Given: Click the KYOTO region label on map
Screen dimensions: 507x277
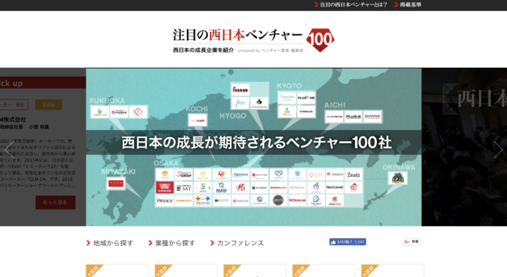Looking at the screenshot, I should pos(289,86).
